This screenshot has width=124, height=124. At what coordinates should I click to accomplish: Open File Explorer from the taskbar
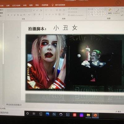pos(88,115)
